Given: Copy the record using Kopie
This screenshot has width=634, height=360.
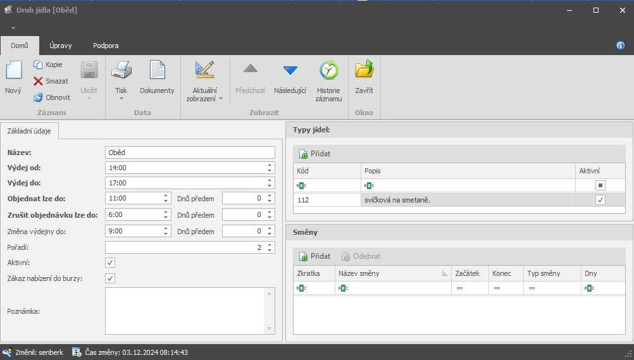Looking at the screenshot, I should coord(47,65).
